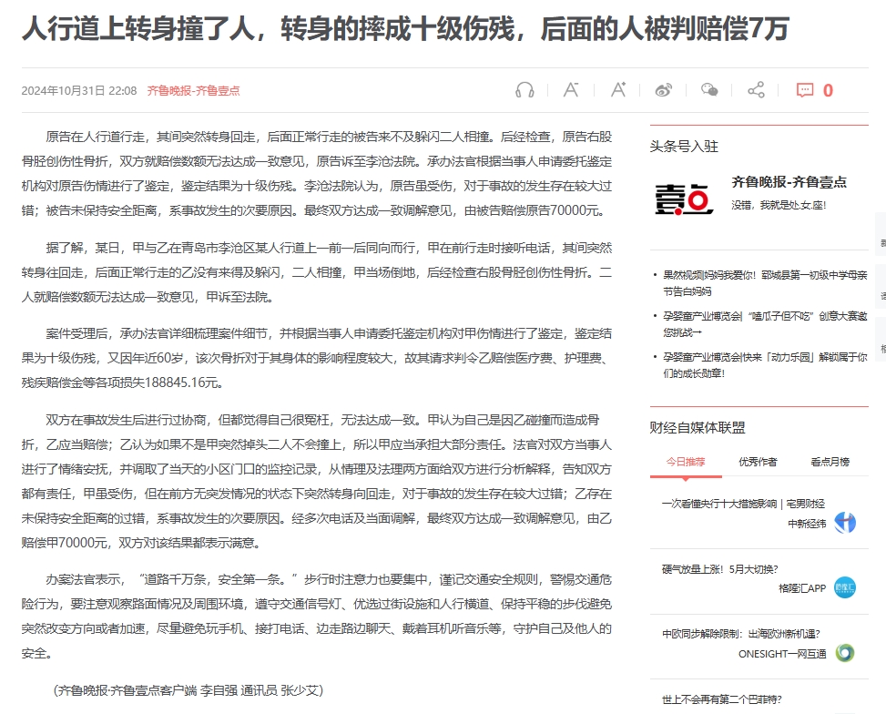886x714 pixels.
Task: Select the 没错，我就是处女座! tagline
Action: (x=779, y=205)
